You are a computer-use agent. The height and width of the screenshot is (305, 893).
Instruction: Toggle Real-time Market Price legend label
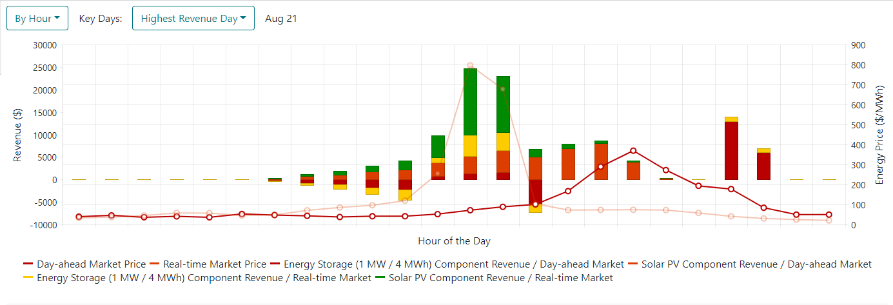[x=215, y=264]
